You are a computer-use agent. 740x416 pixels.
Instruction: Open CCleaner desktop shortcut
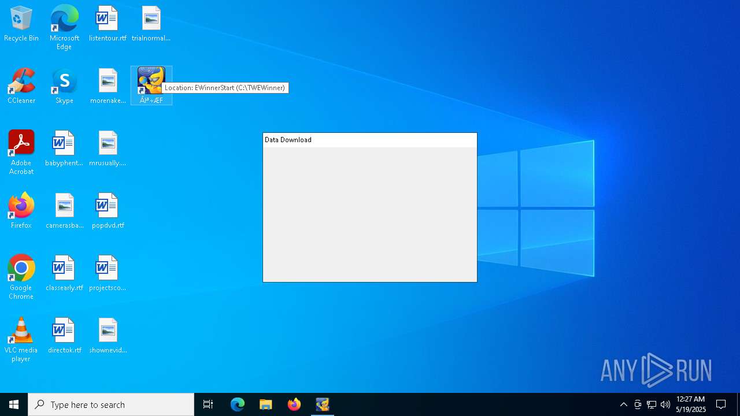(x=21, y=86)
